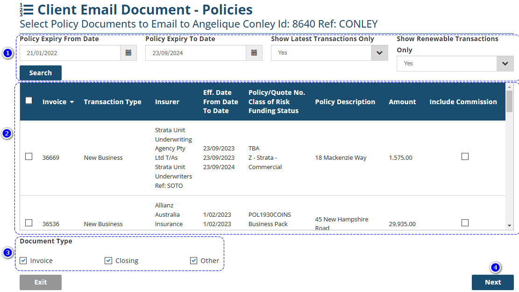Uncheck the Closing document type
The image size is (519, 292).
108,261
